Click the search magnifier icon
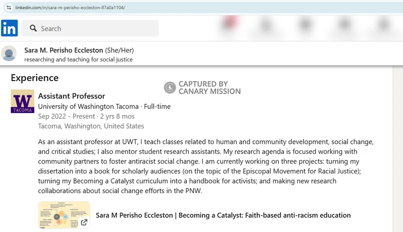This screenshot has height=232, width=403. pyautogui.click(x=33, y=28)
